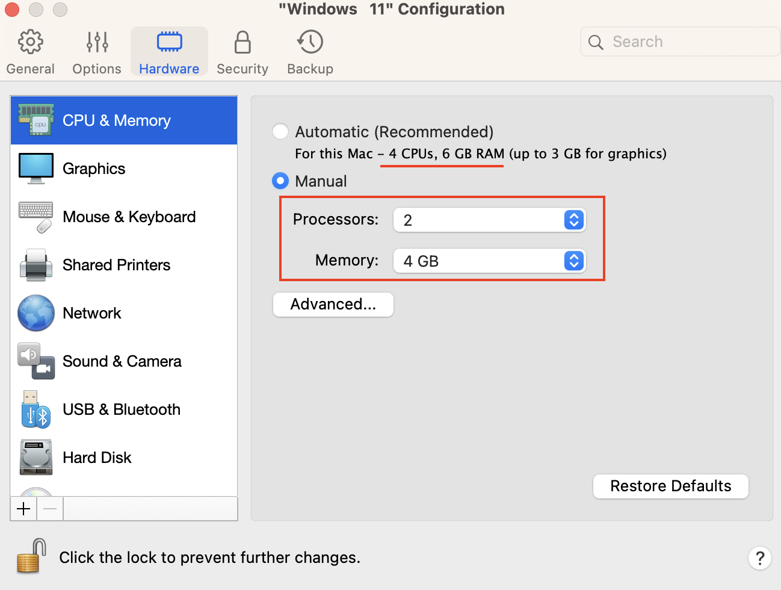This screenshot has height=590, width=781.
Task: Open the Processors dropdown
Action: coord(489,220)
